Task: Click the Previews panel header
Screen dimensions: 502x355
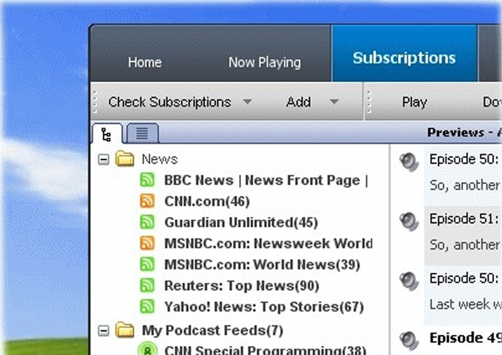Action: pyautogui.click(x=464, y=133)
